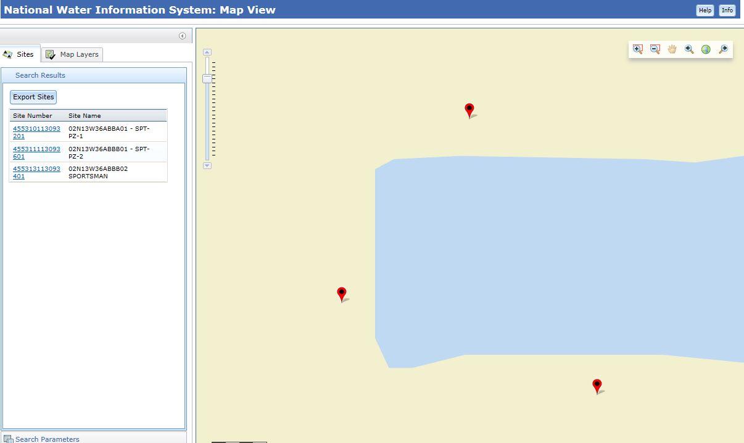The width and height of the screenshot is (744, 443).
Task: Select the zoom-in box tool
Action: (638, 49)
